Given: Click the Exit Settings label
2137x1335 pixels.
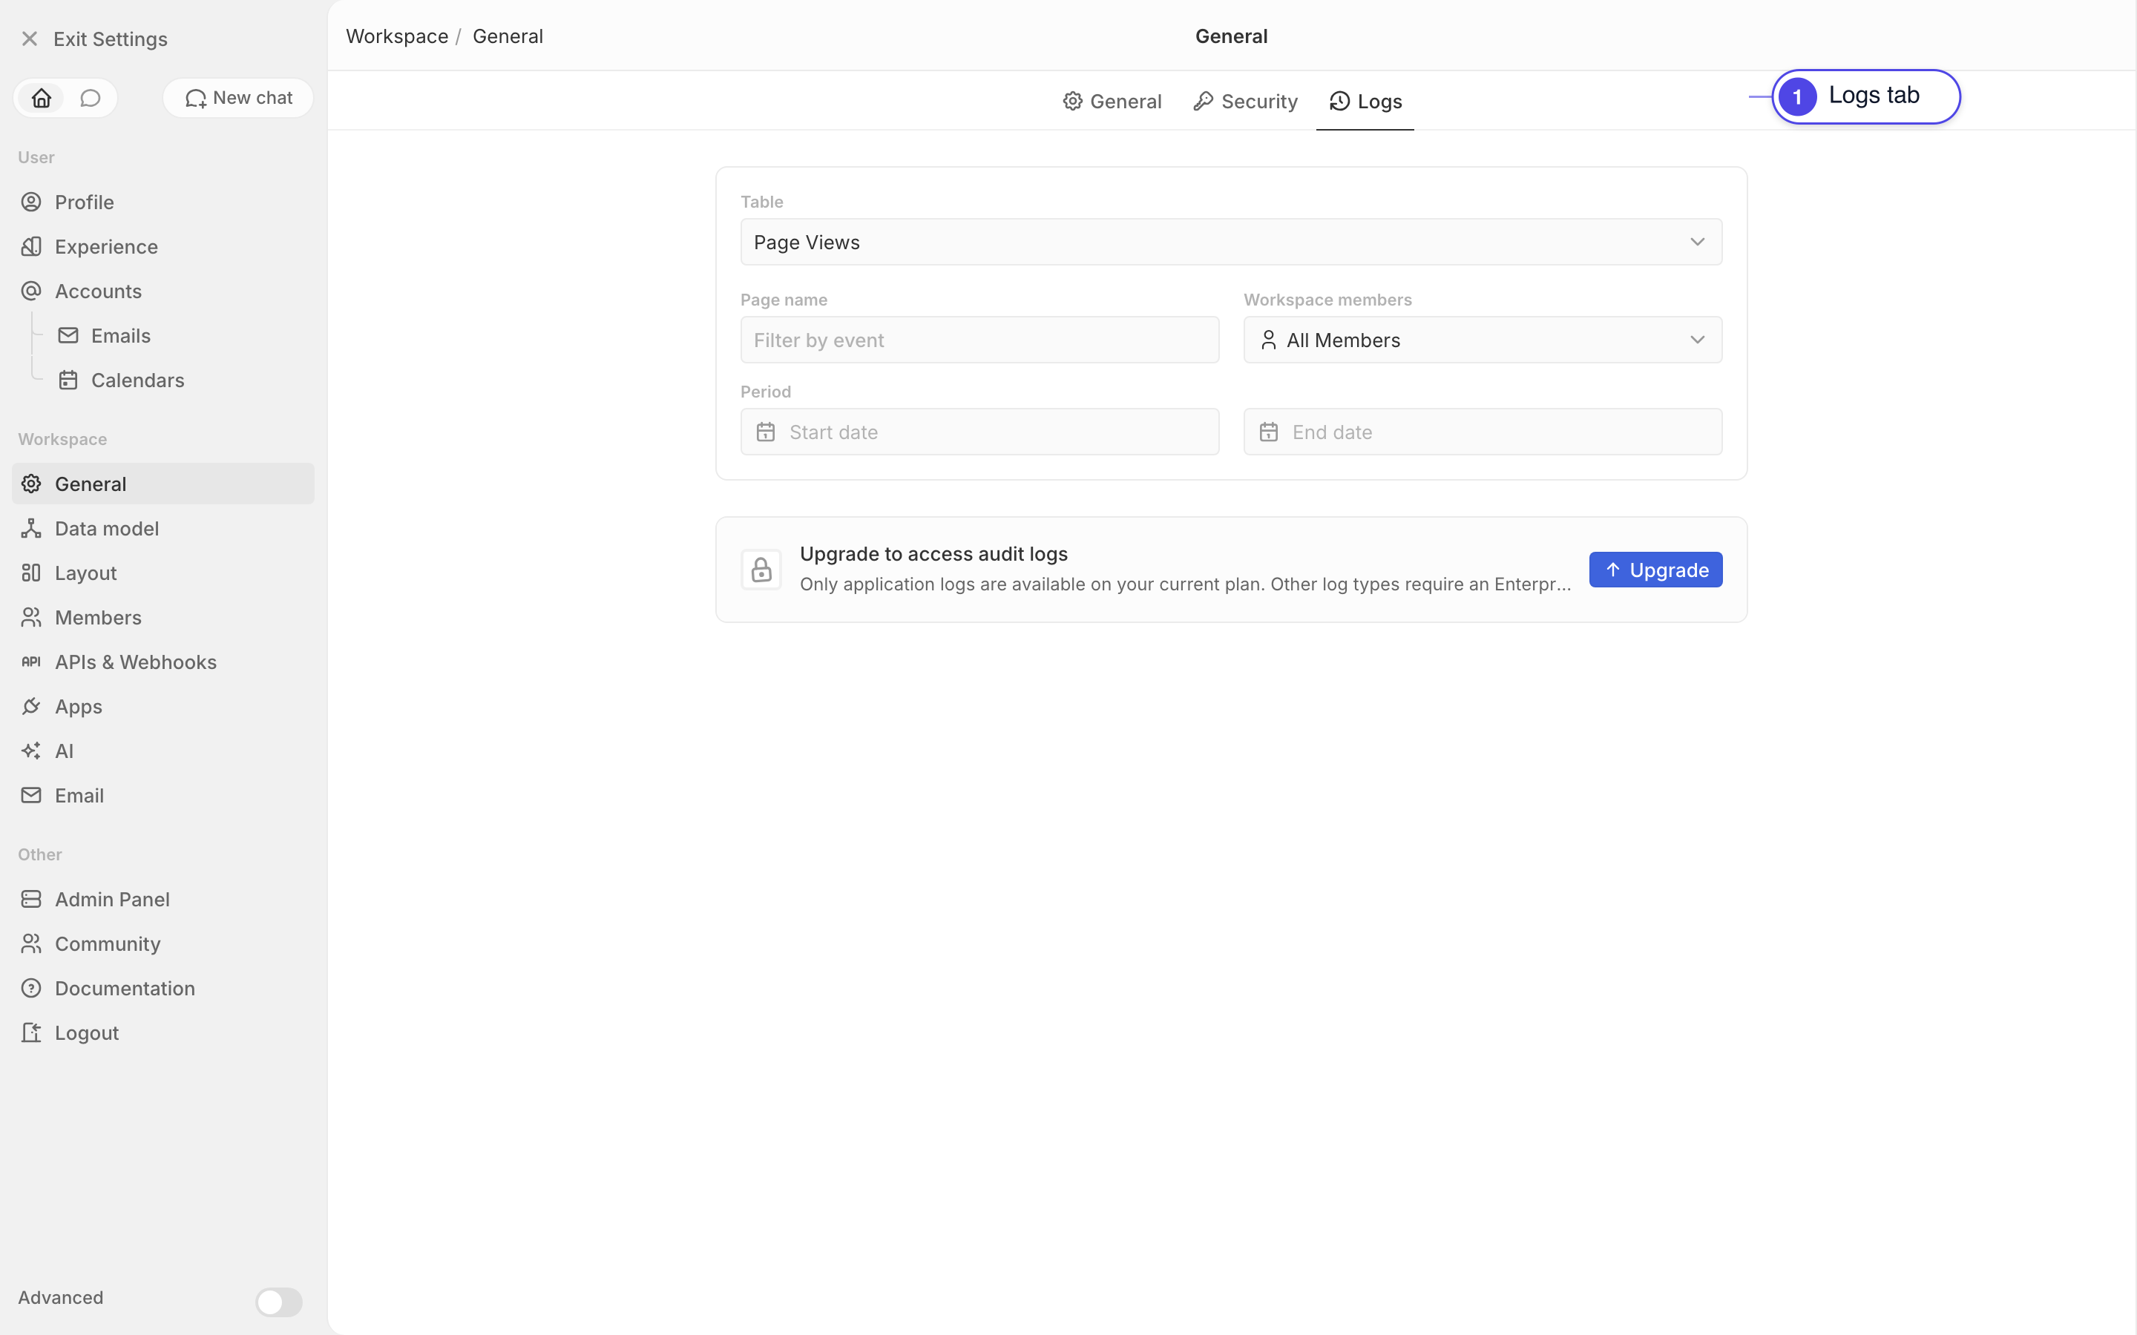Looking at the screenshot, I should 111,39.
